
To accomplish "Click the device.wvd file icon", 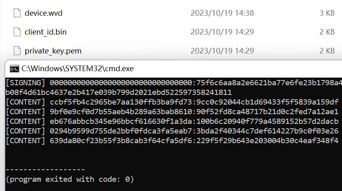I will click(17, 13).
